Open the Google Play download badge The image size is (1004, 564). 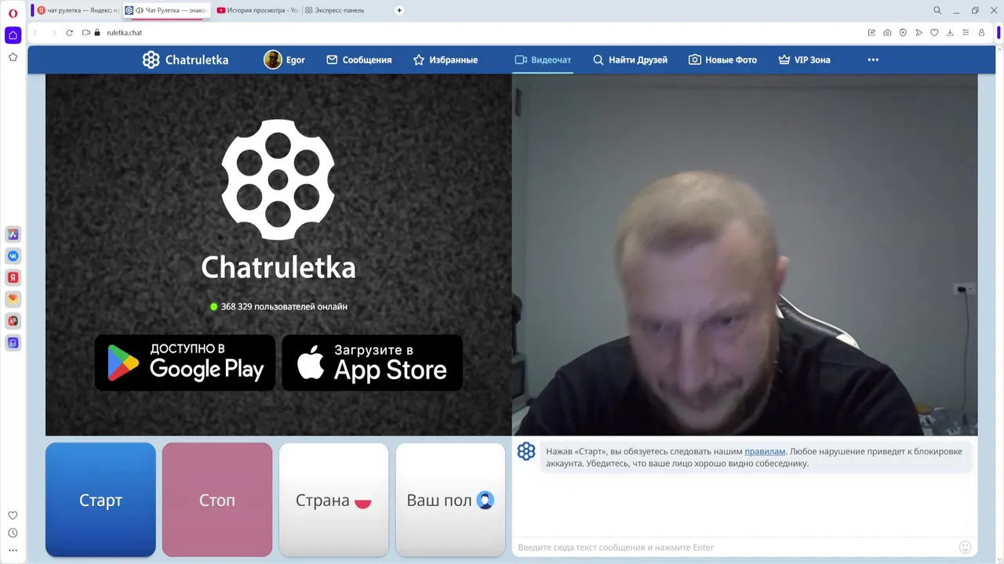tap(185, 363)
